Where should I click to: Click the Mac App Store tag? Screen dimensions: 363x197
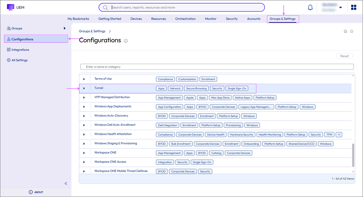220,98
